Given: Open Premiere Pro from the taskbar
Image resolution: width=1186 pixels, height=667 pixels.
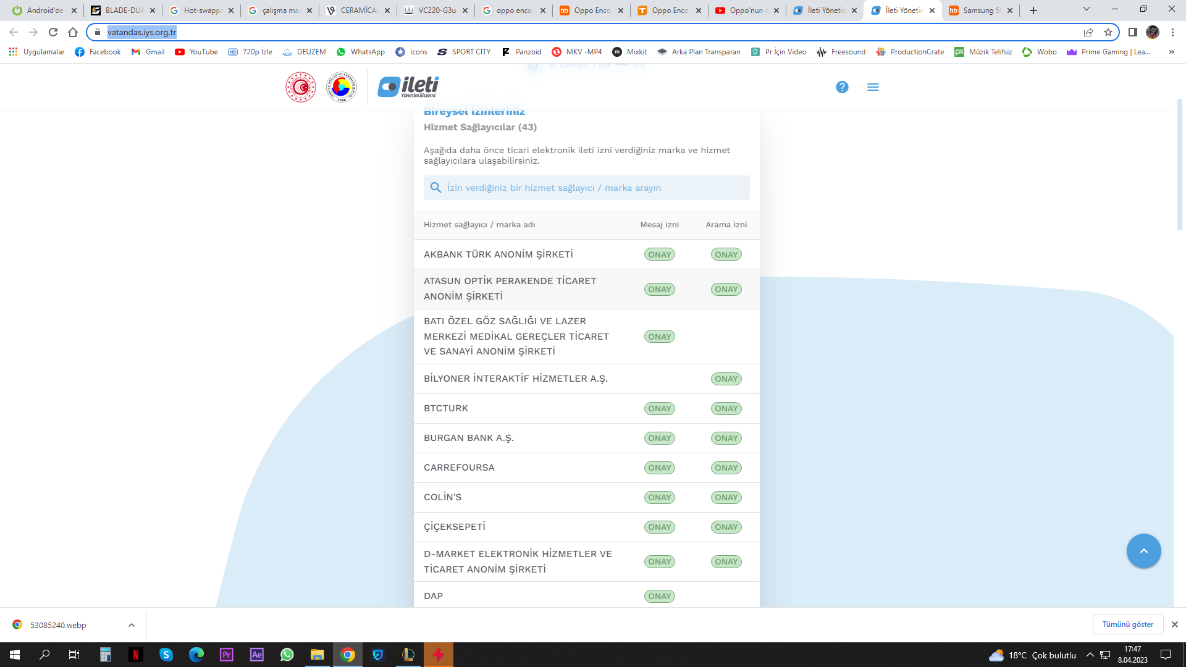Looking at the screenshot, I should point(227,655).
